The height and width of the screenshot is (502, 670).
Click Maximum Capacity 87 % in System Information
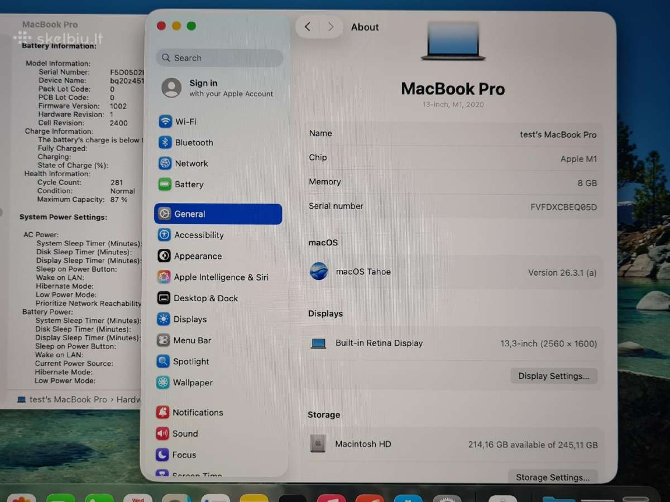[x=82, y=199]
